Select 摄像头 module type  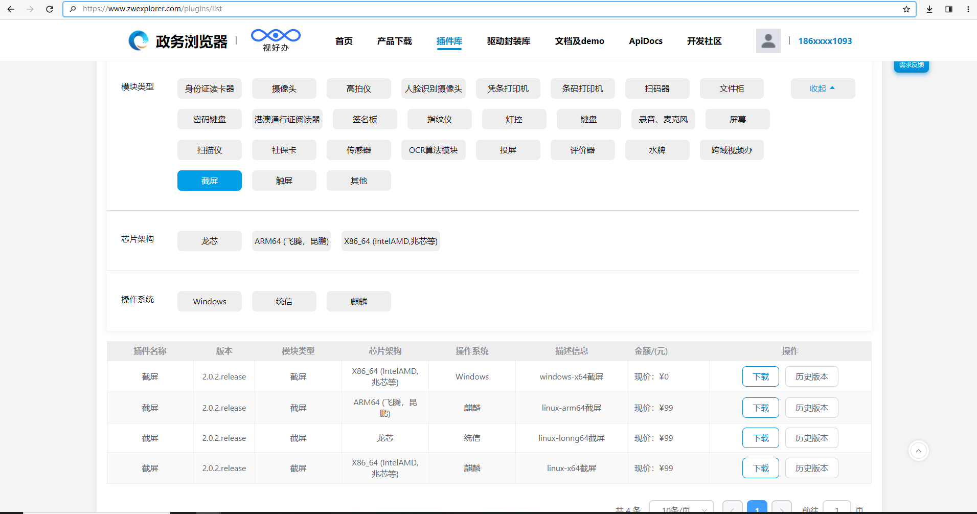[x=284, y=88]
